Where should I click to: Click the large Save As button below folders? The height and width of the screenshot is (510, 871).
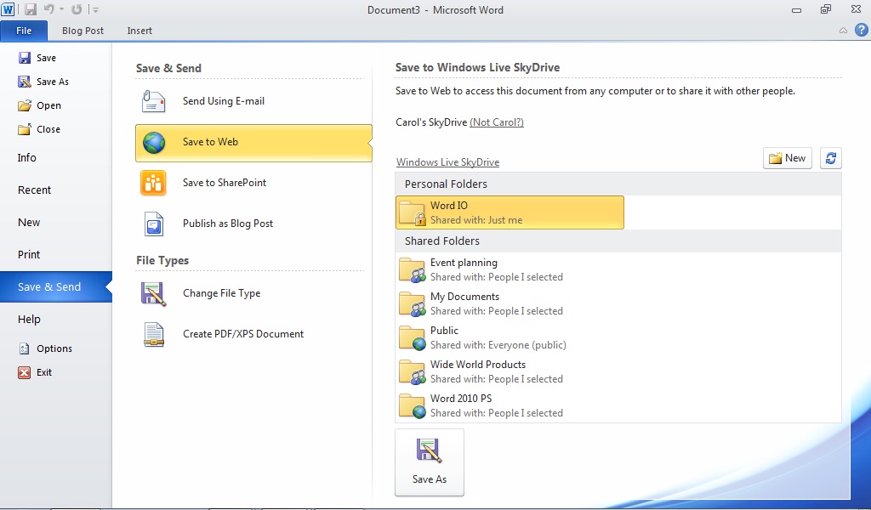[x=430, y=462]
